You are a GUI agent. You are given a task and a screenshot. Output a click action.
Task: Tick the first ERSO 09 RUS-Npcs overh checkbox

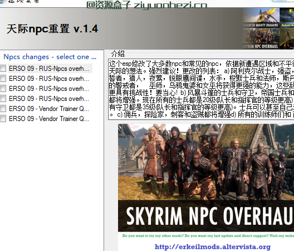click(3, 69)
